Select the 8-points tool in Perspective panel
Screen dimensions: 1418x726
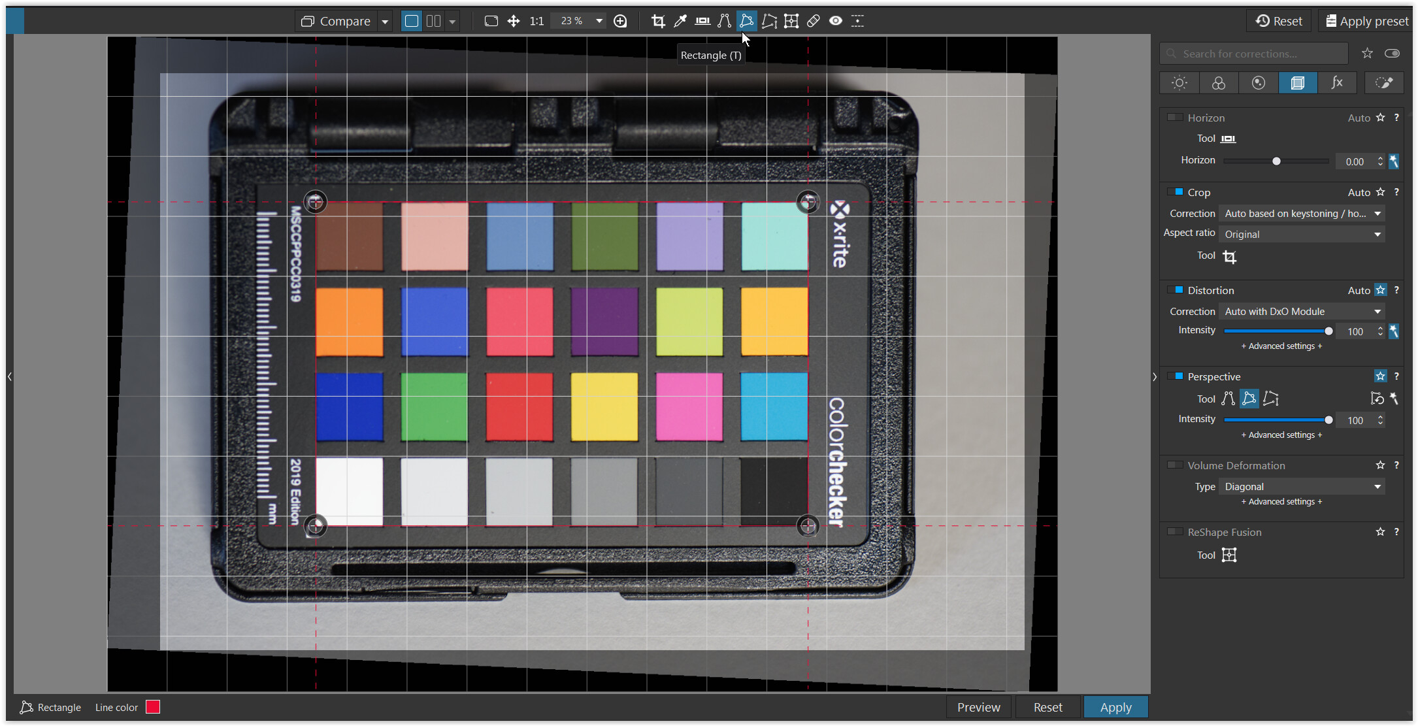point(1271,399)
